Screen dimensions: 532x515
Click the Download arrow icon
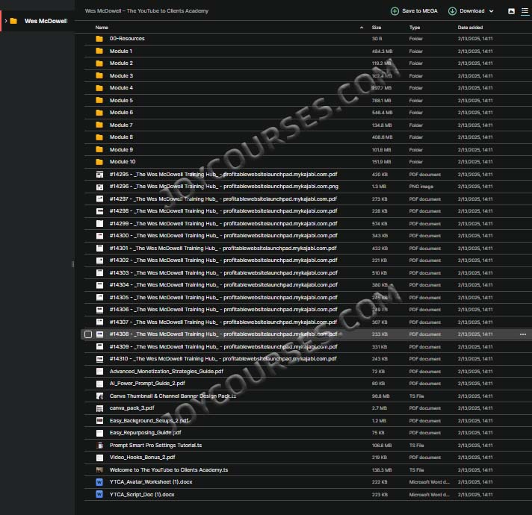click(452, 11)
